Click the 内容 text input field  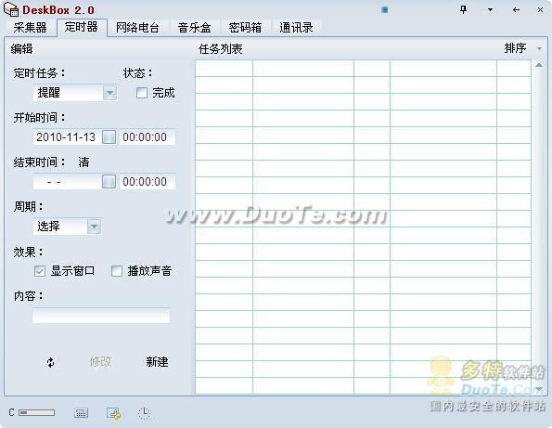click(x=101, y=316)
